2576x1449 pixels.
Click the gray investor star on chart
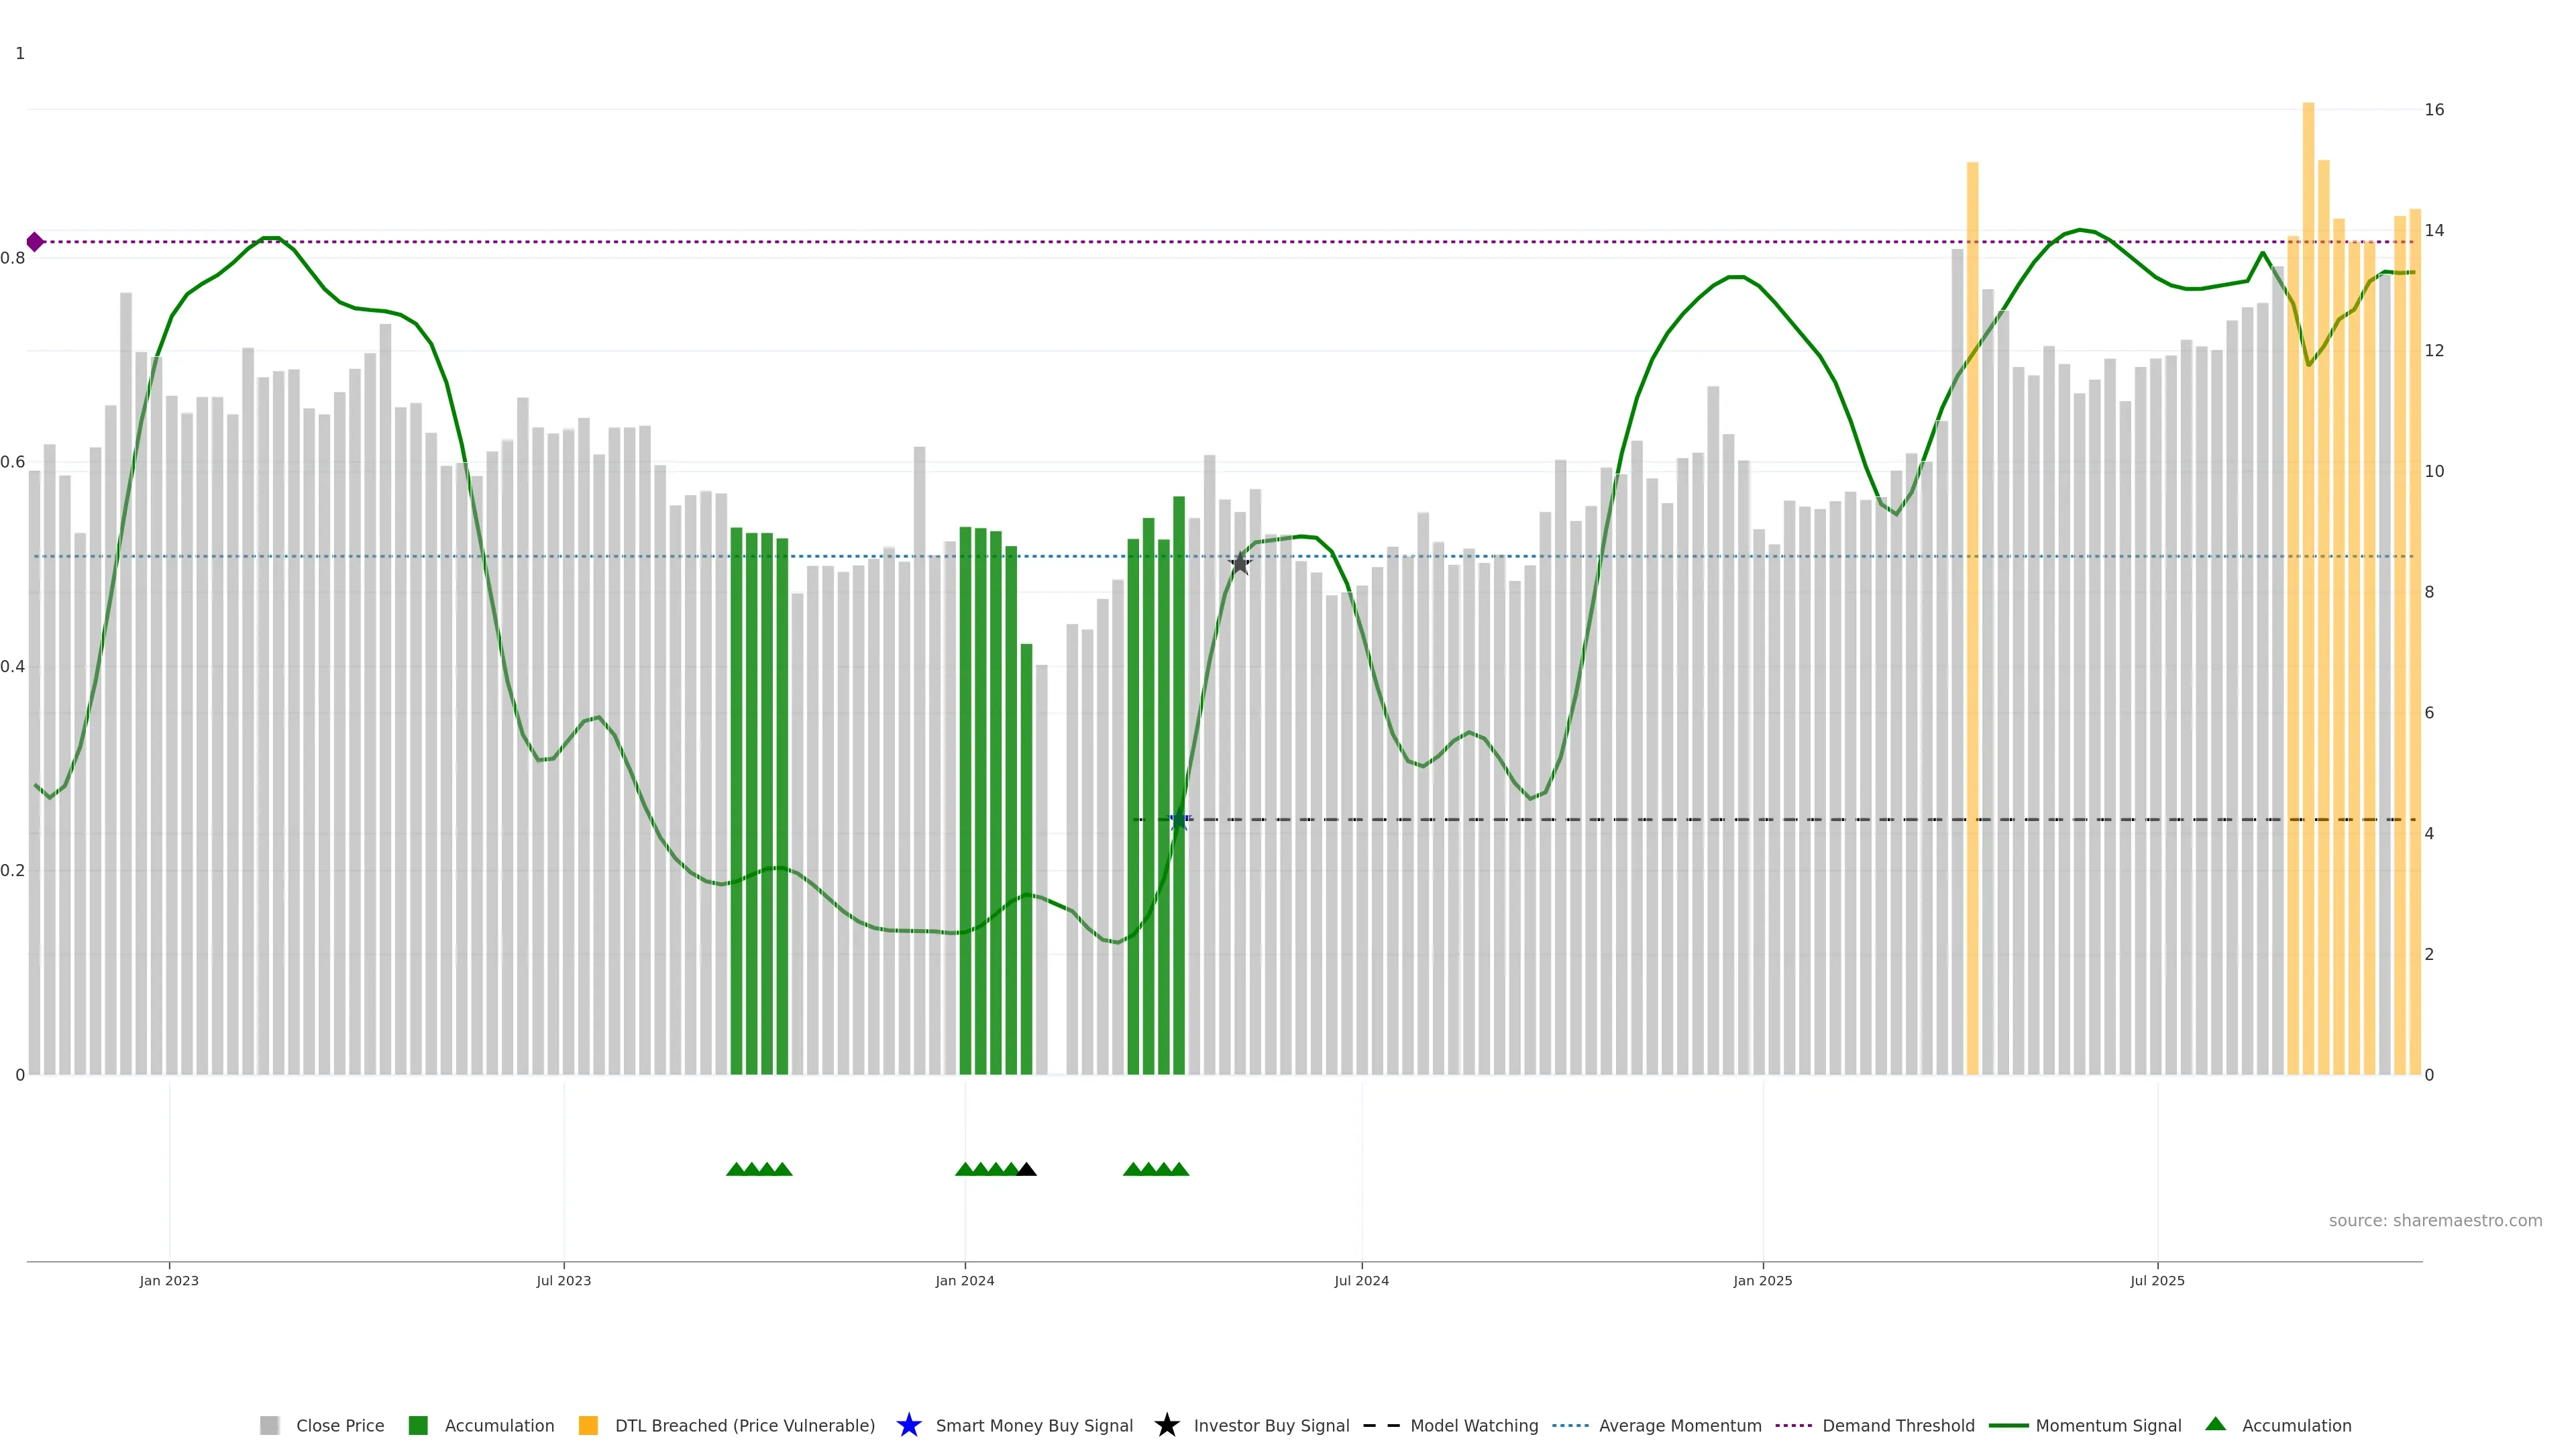[1239, 564]
